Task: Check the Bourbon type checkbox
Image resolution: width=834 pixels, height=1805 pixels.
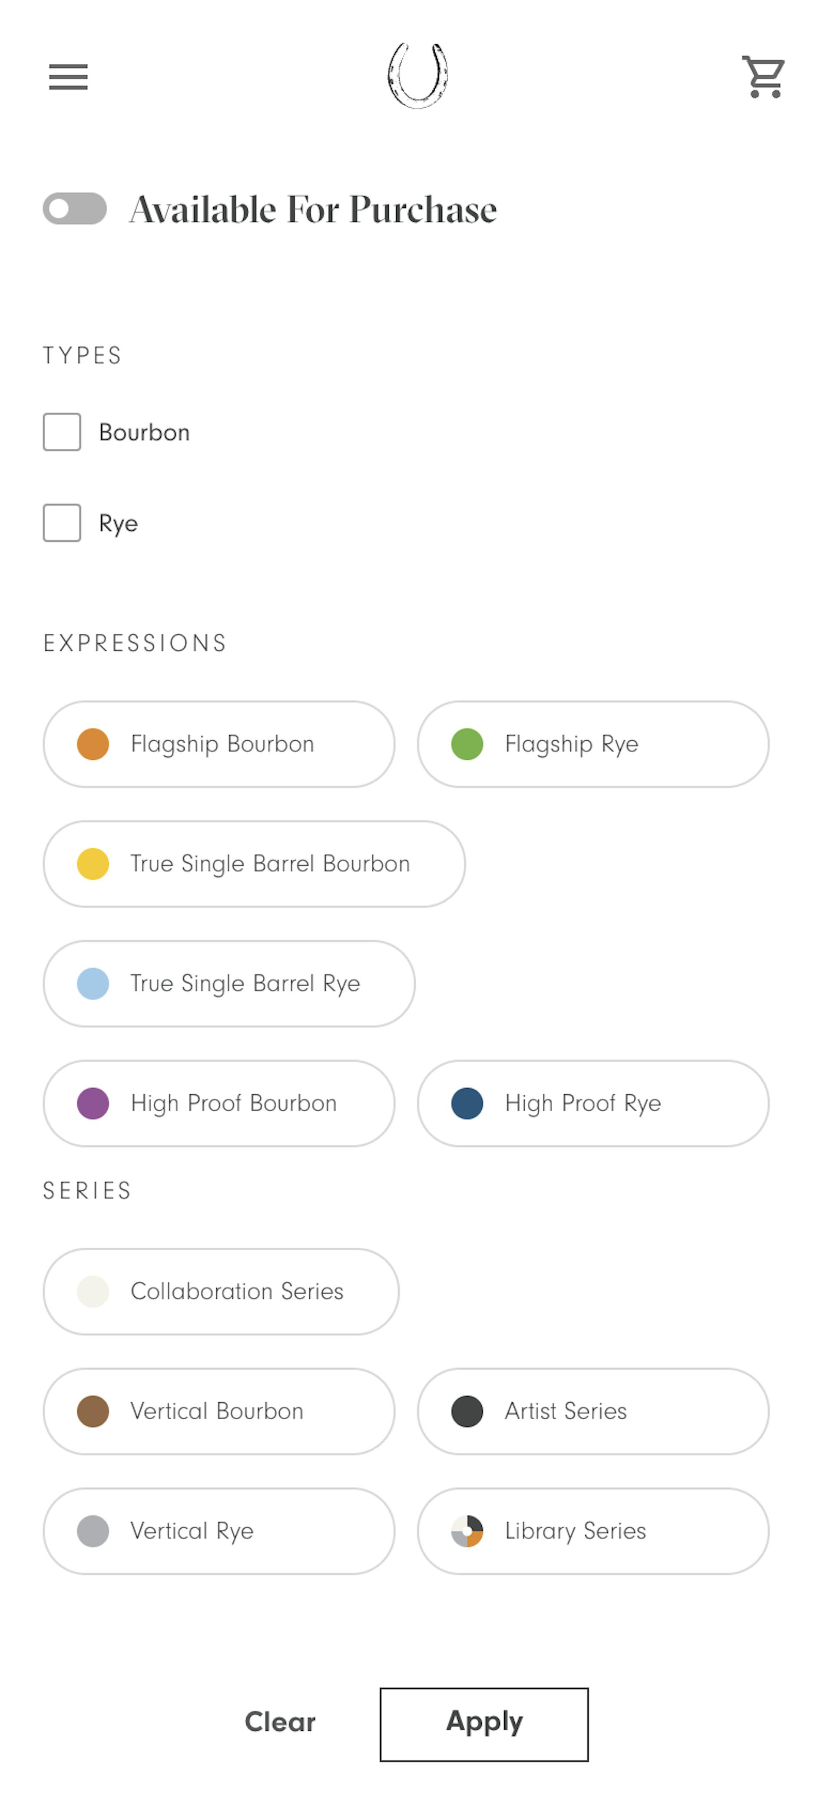Action: (62, 432)
